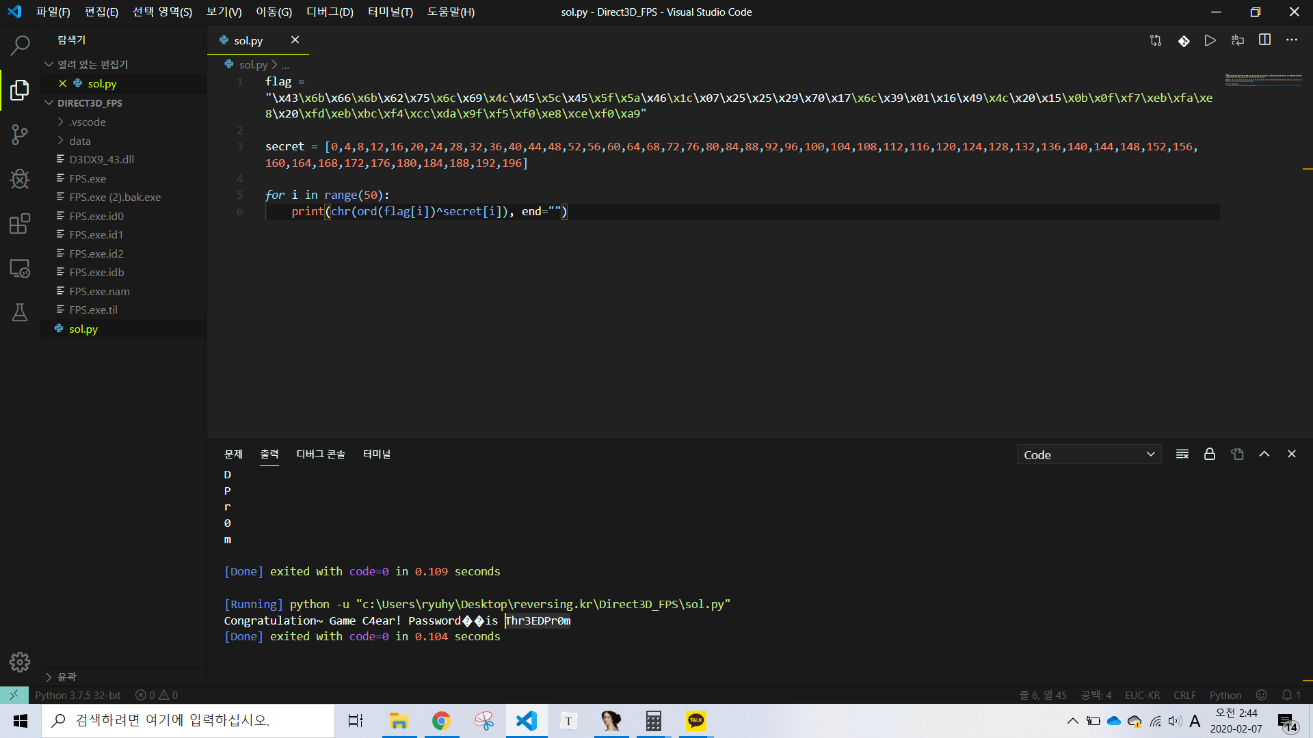The height and width of the screenshot is (738, 1313).
Task: Open the 터미널(T) menu in menu bar
Action: tap(390, 12)
